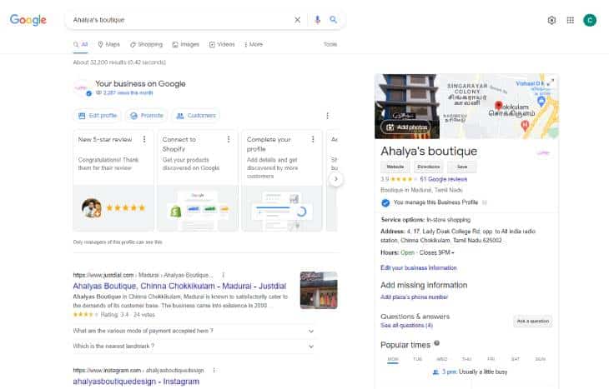
Task: Click the Ask a question button
Action: [x=533, y=322]
